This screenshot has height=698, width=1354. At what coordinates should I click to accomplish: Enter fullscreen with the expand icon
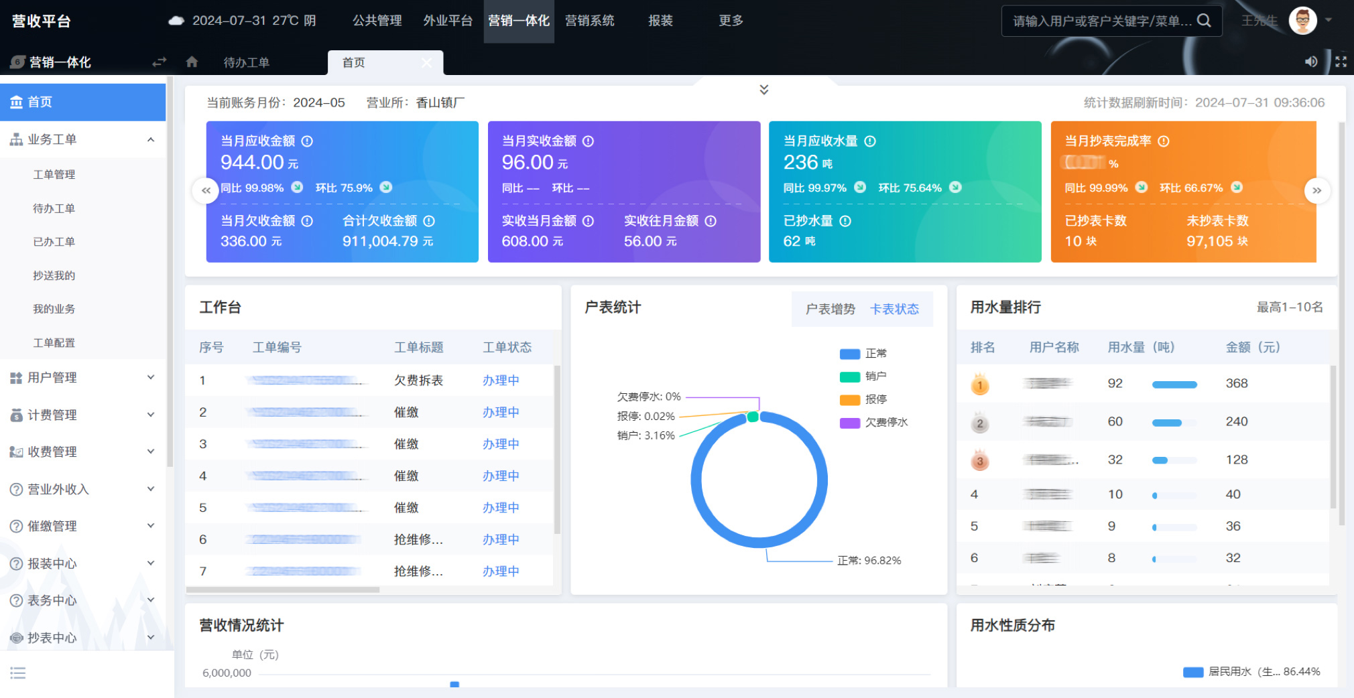1341,62
